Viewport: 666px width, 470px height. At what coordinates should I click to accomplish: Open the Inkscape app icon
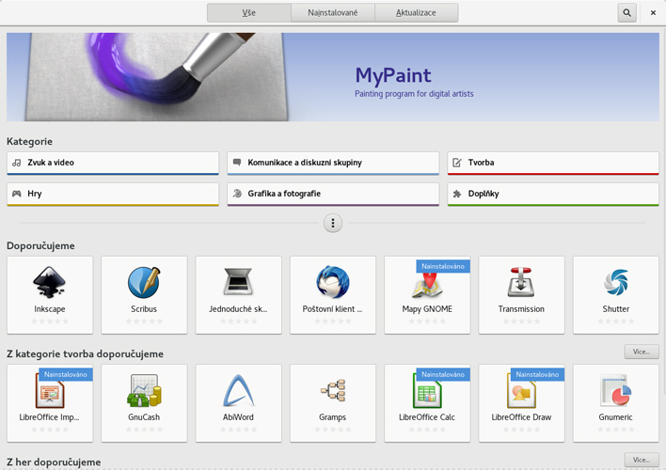tap(50, 282)
